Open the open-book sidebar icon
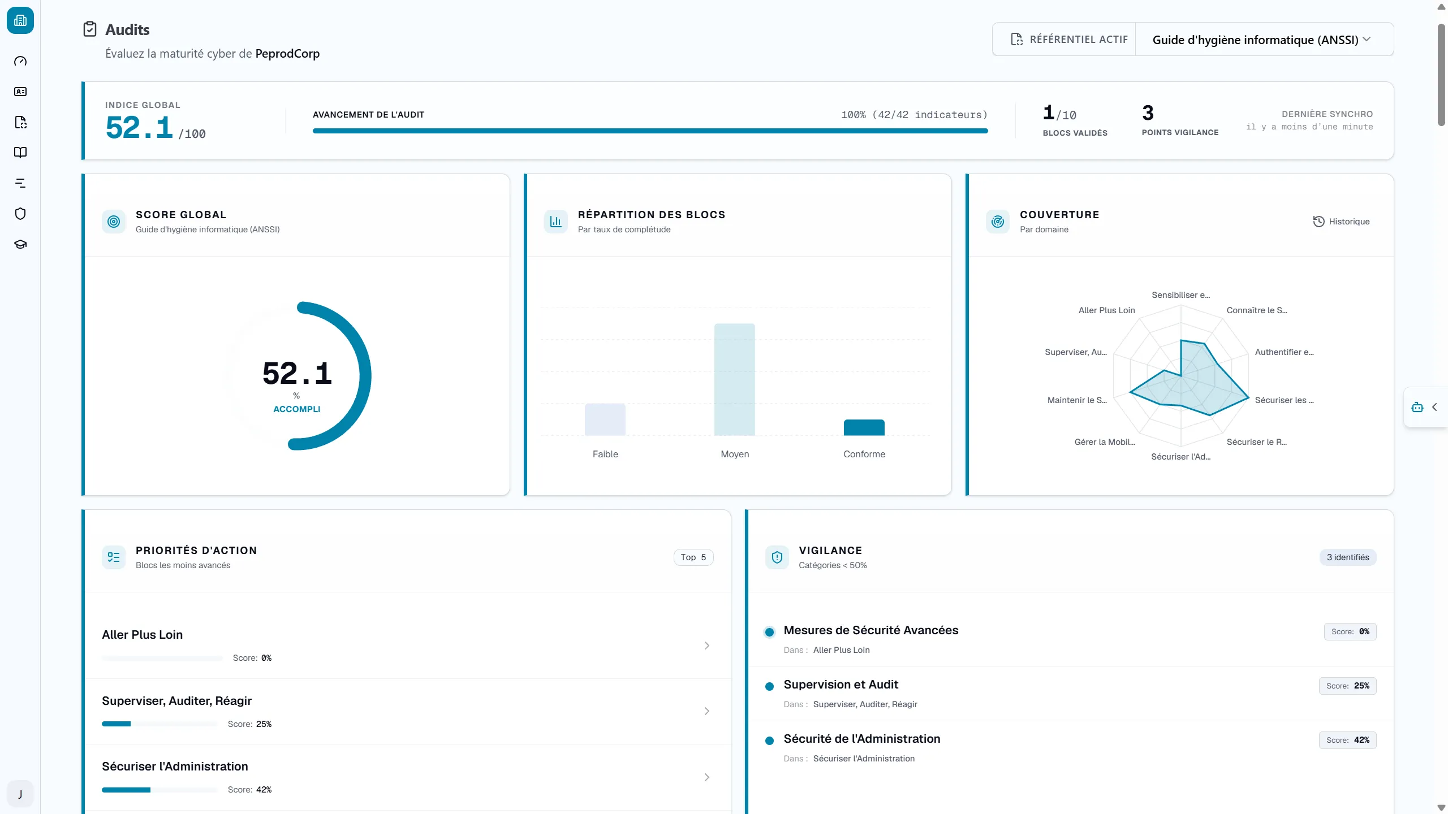 [20, 153]
